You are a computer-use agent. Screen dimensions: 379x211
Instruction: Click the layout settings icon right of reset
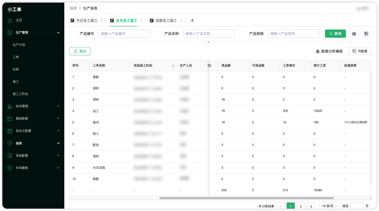366,34
